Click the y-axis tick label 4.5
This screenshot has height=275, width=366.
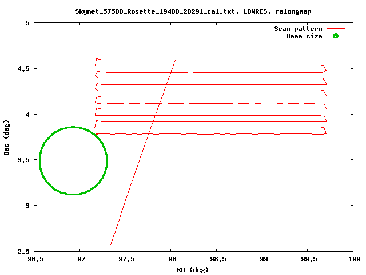click(24, 69)
